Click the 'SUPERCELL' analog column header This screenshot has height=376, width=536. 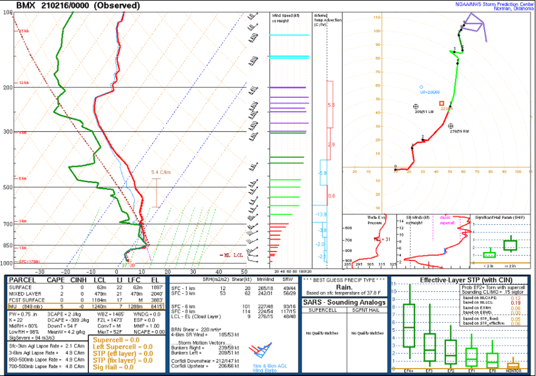click(x=323, y=310)
